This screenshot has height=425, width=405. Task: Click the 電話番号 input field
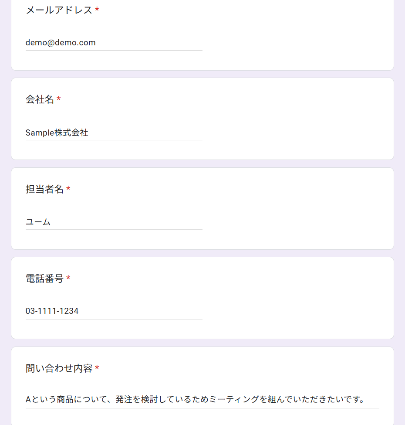click(x=114, y=311)
